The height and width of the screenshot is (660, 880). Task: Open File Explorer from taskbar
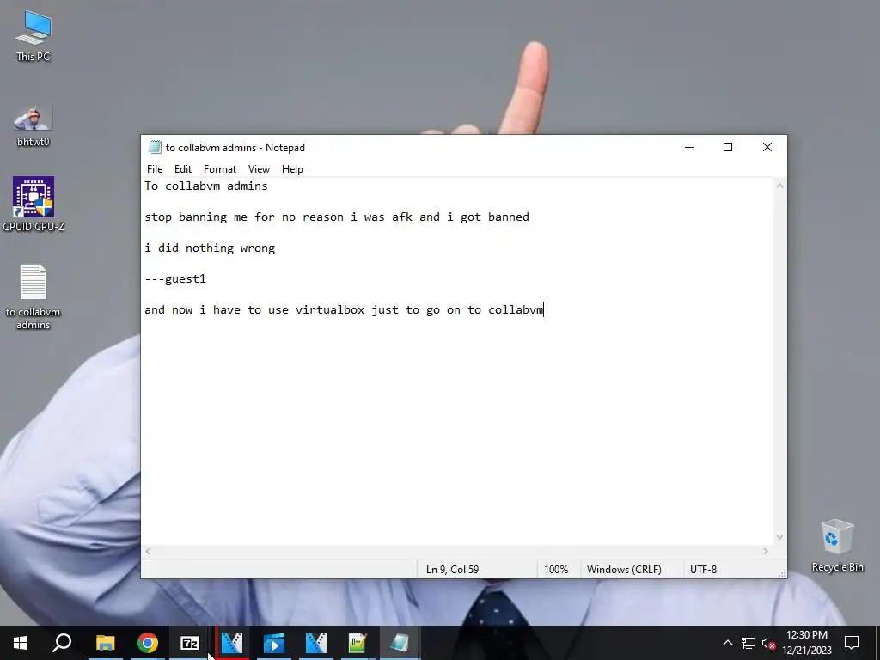[105, 643]
